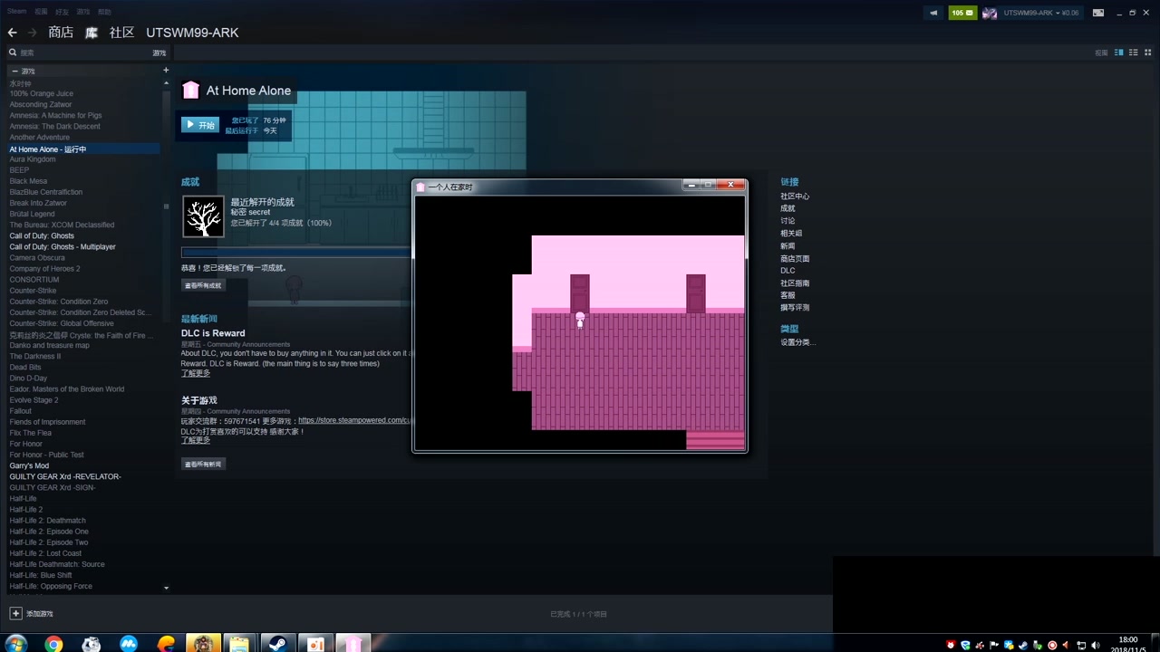Image resolution: width=1160 pixels, height=652 pixels.
Task: Open the announcements megaphone icon
Action: 933,13
